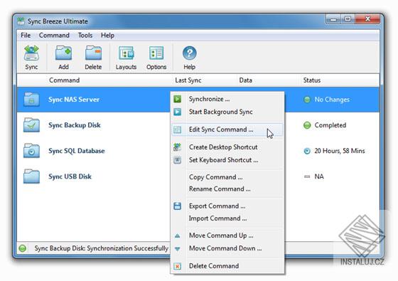Minimize the Sync Breeze Ultimate window

(334, 19)
